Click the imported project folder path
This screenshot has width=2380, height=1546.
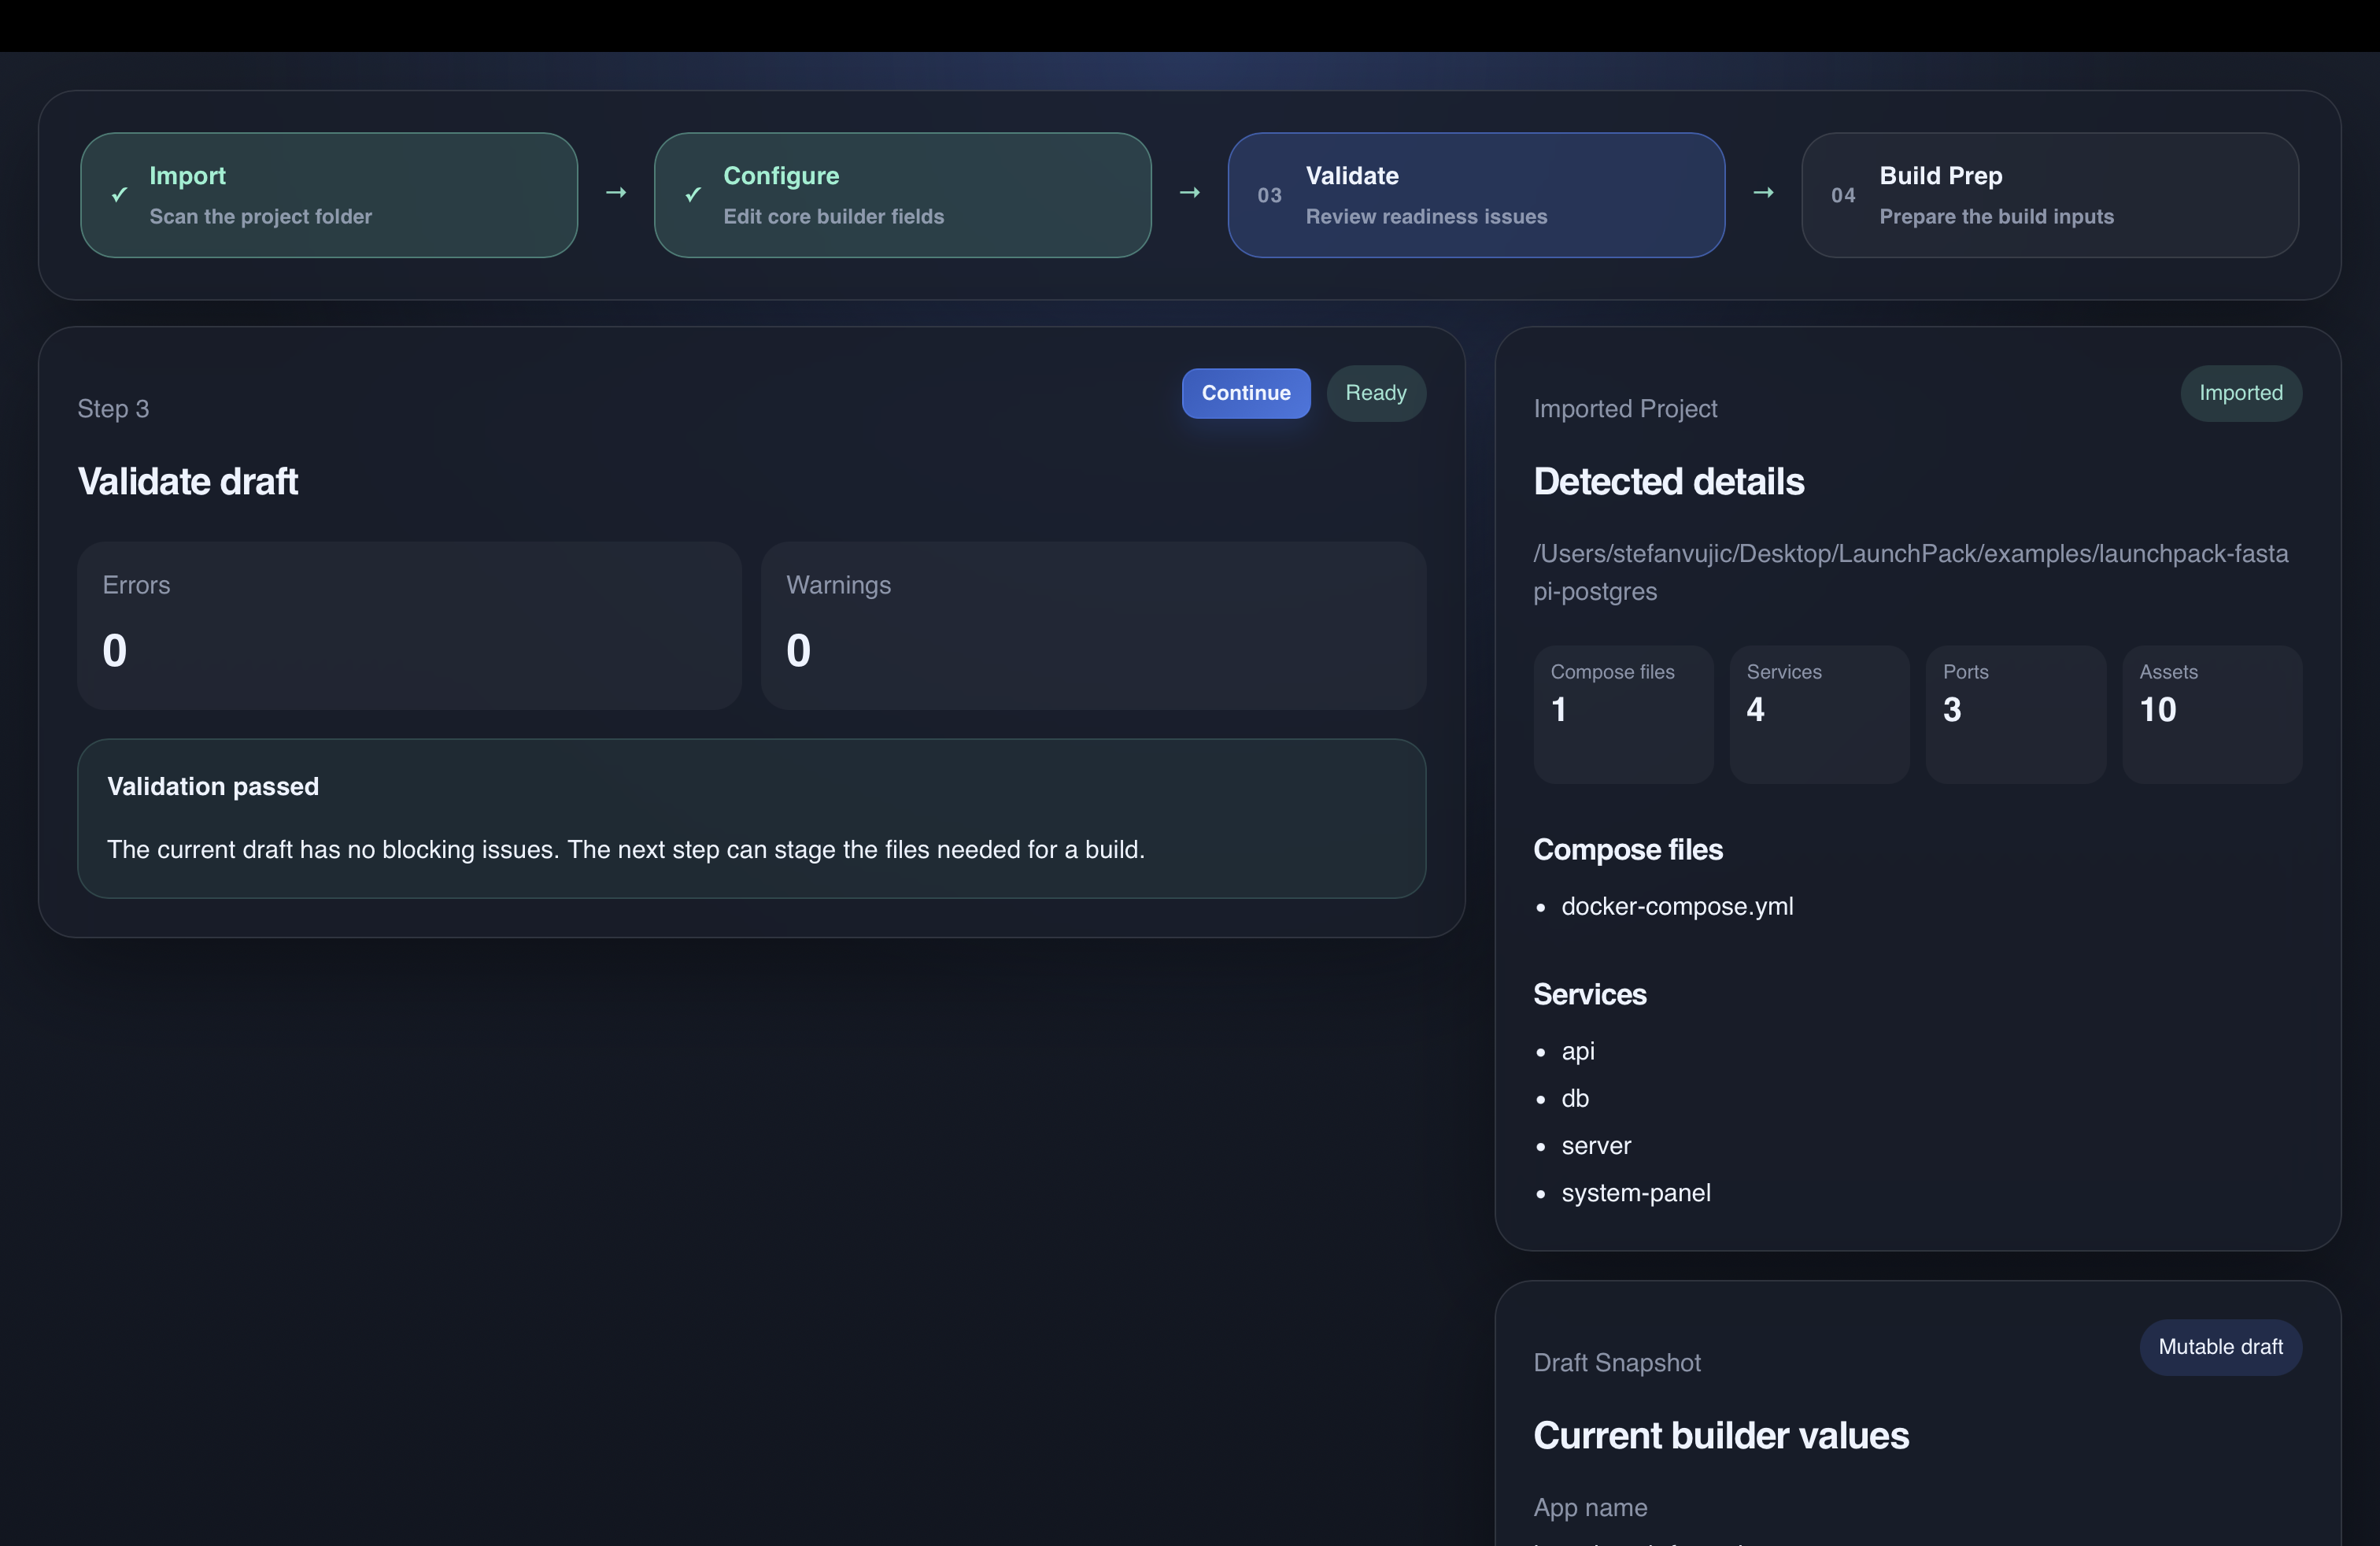1910,572
